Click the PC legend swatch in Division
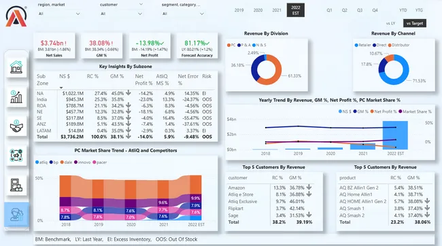Image resolution: width=442 pixels, height=246 pixels. click(x=228, y=45)
